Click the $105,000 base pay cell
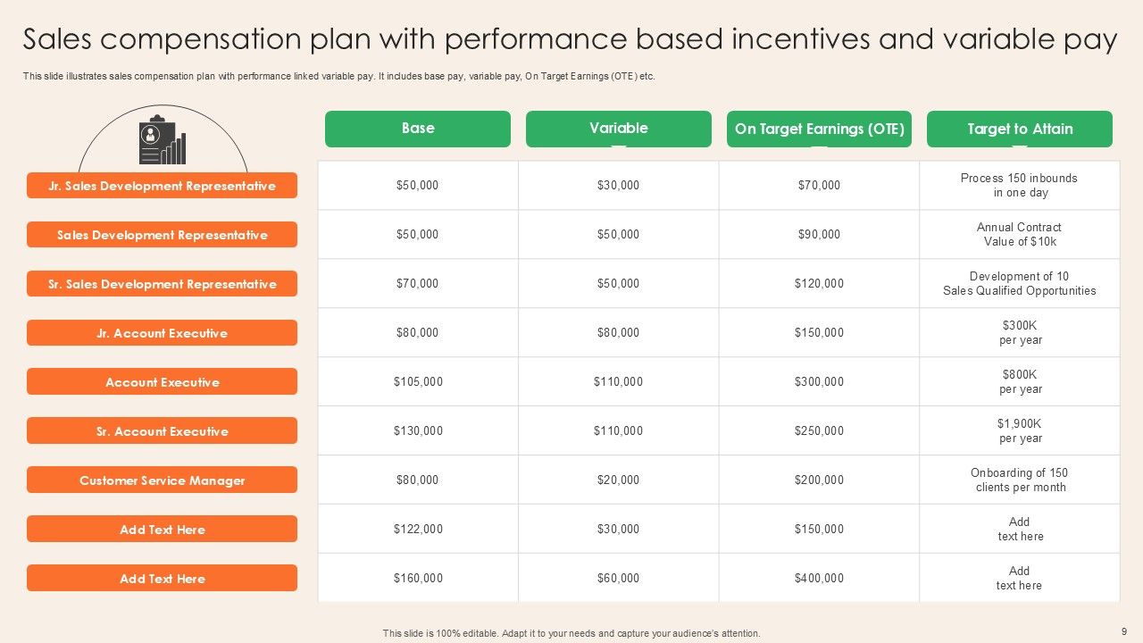The height and width of the screenshot is (643, 1143). point(418,381)
